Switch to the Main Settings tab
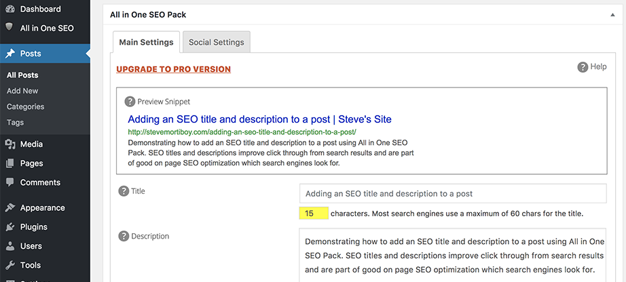The height and width of the screenshot is (282, 626). [146, 42]
